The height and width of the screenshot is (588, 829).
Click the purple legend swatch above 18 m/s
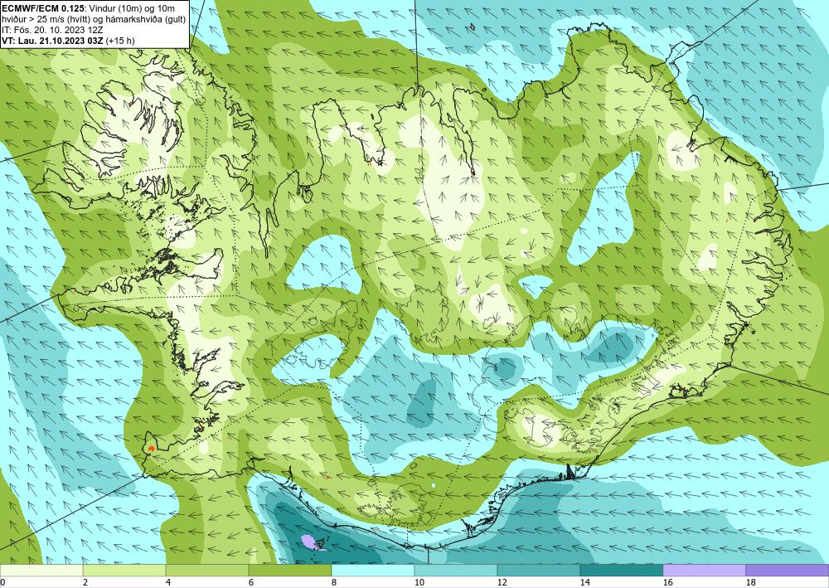[788, 570]
